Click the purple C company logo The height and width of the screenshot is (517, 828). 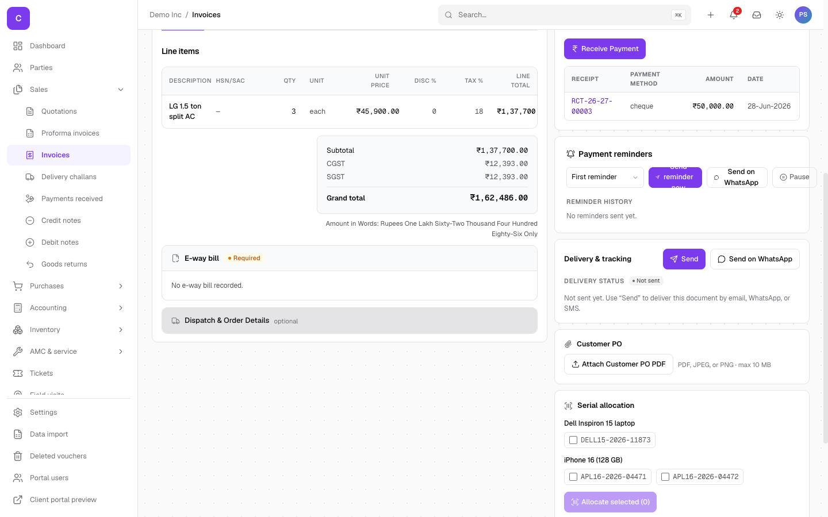18,18
